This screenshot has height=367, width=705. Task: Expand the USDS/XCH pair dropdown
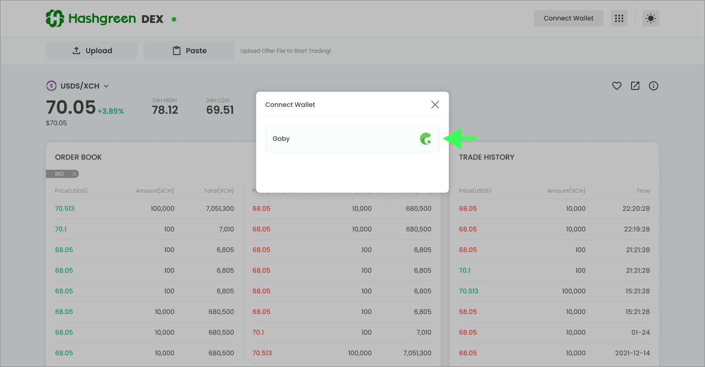pos(106,86)
